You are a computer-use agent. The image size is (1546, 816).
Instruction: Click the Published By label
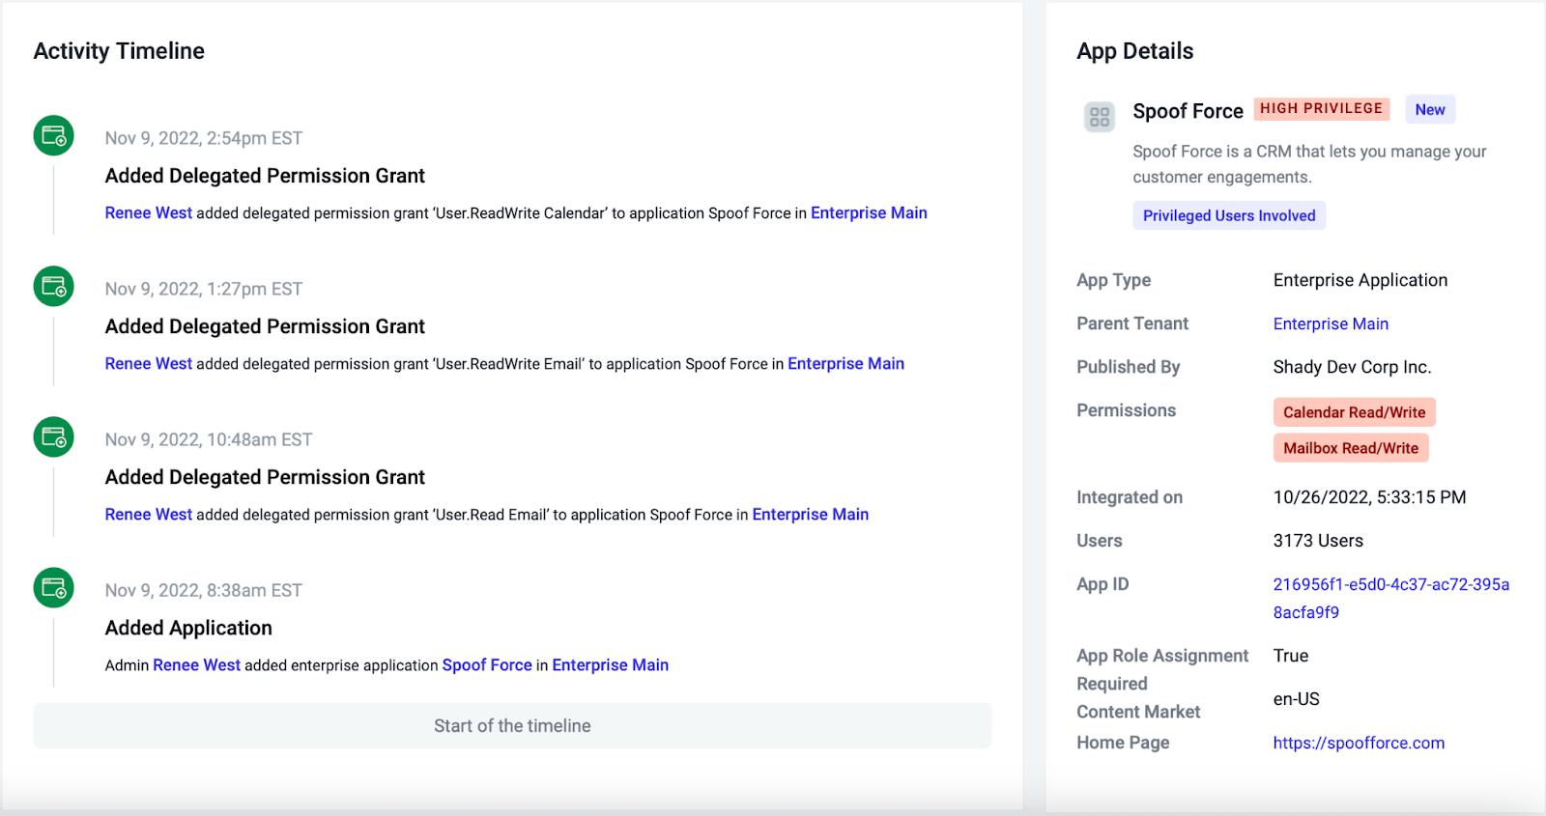click(x=1129, y=367)
